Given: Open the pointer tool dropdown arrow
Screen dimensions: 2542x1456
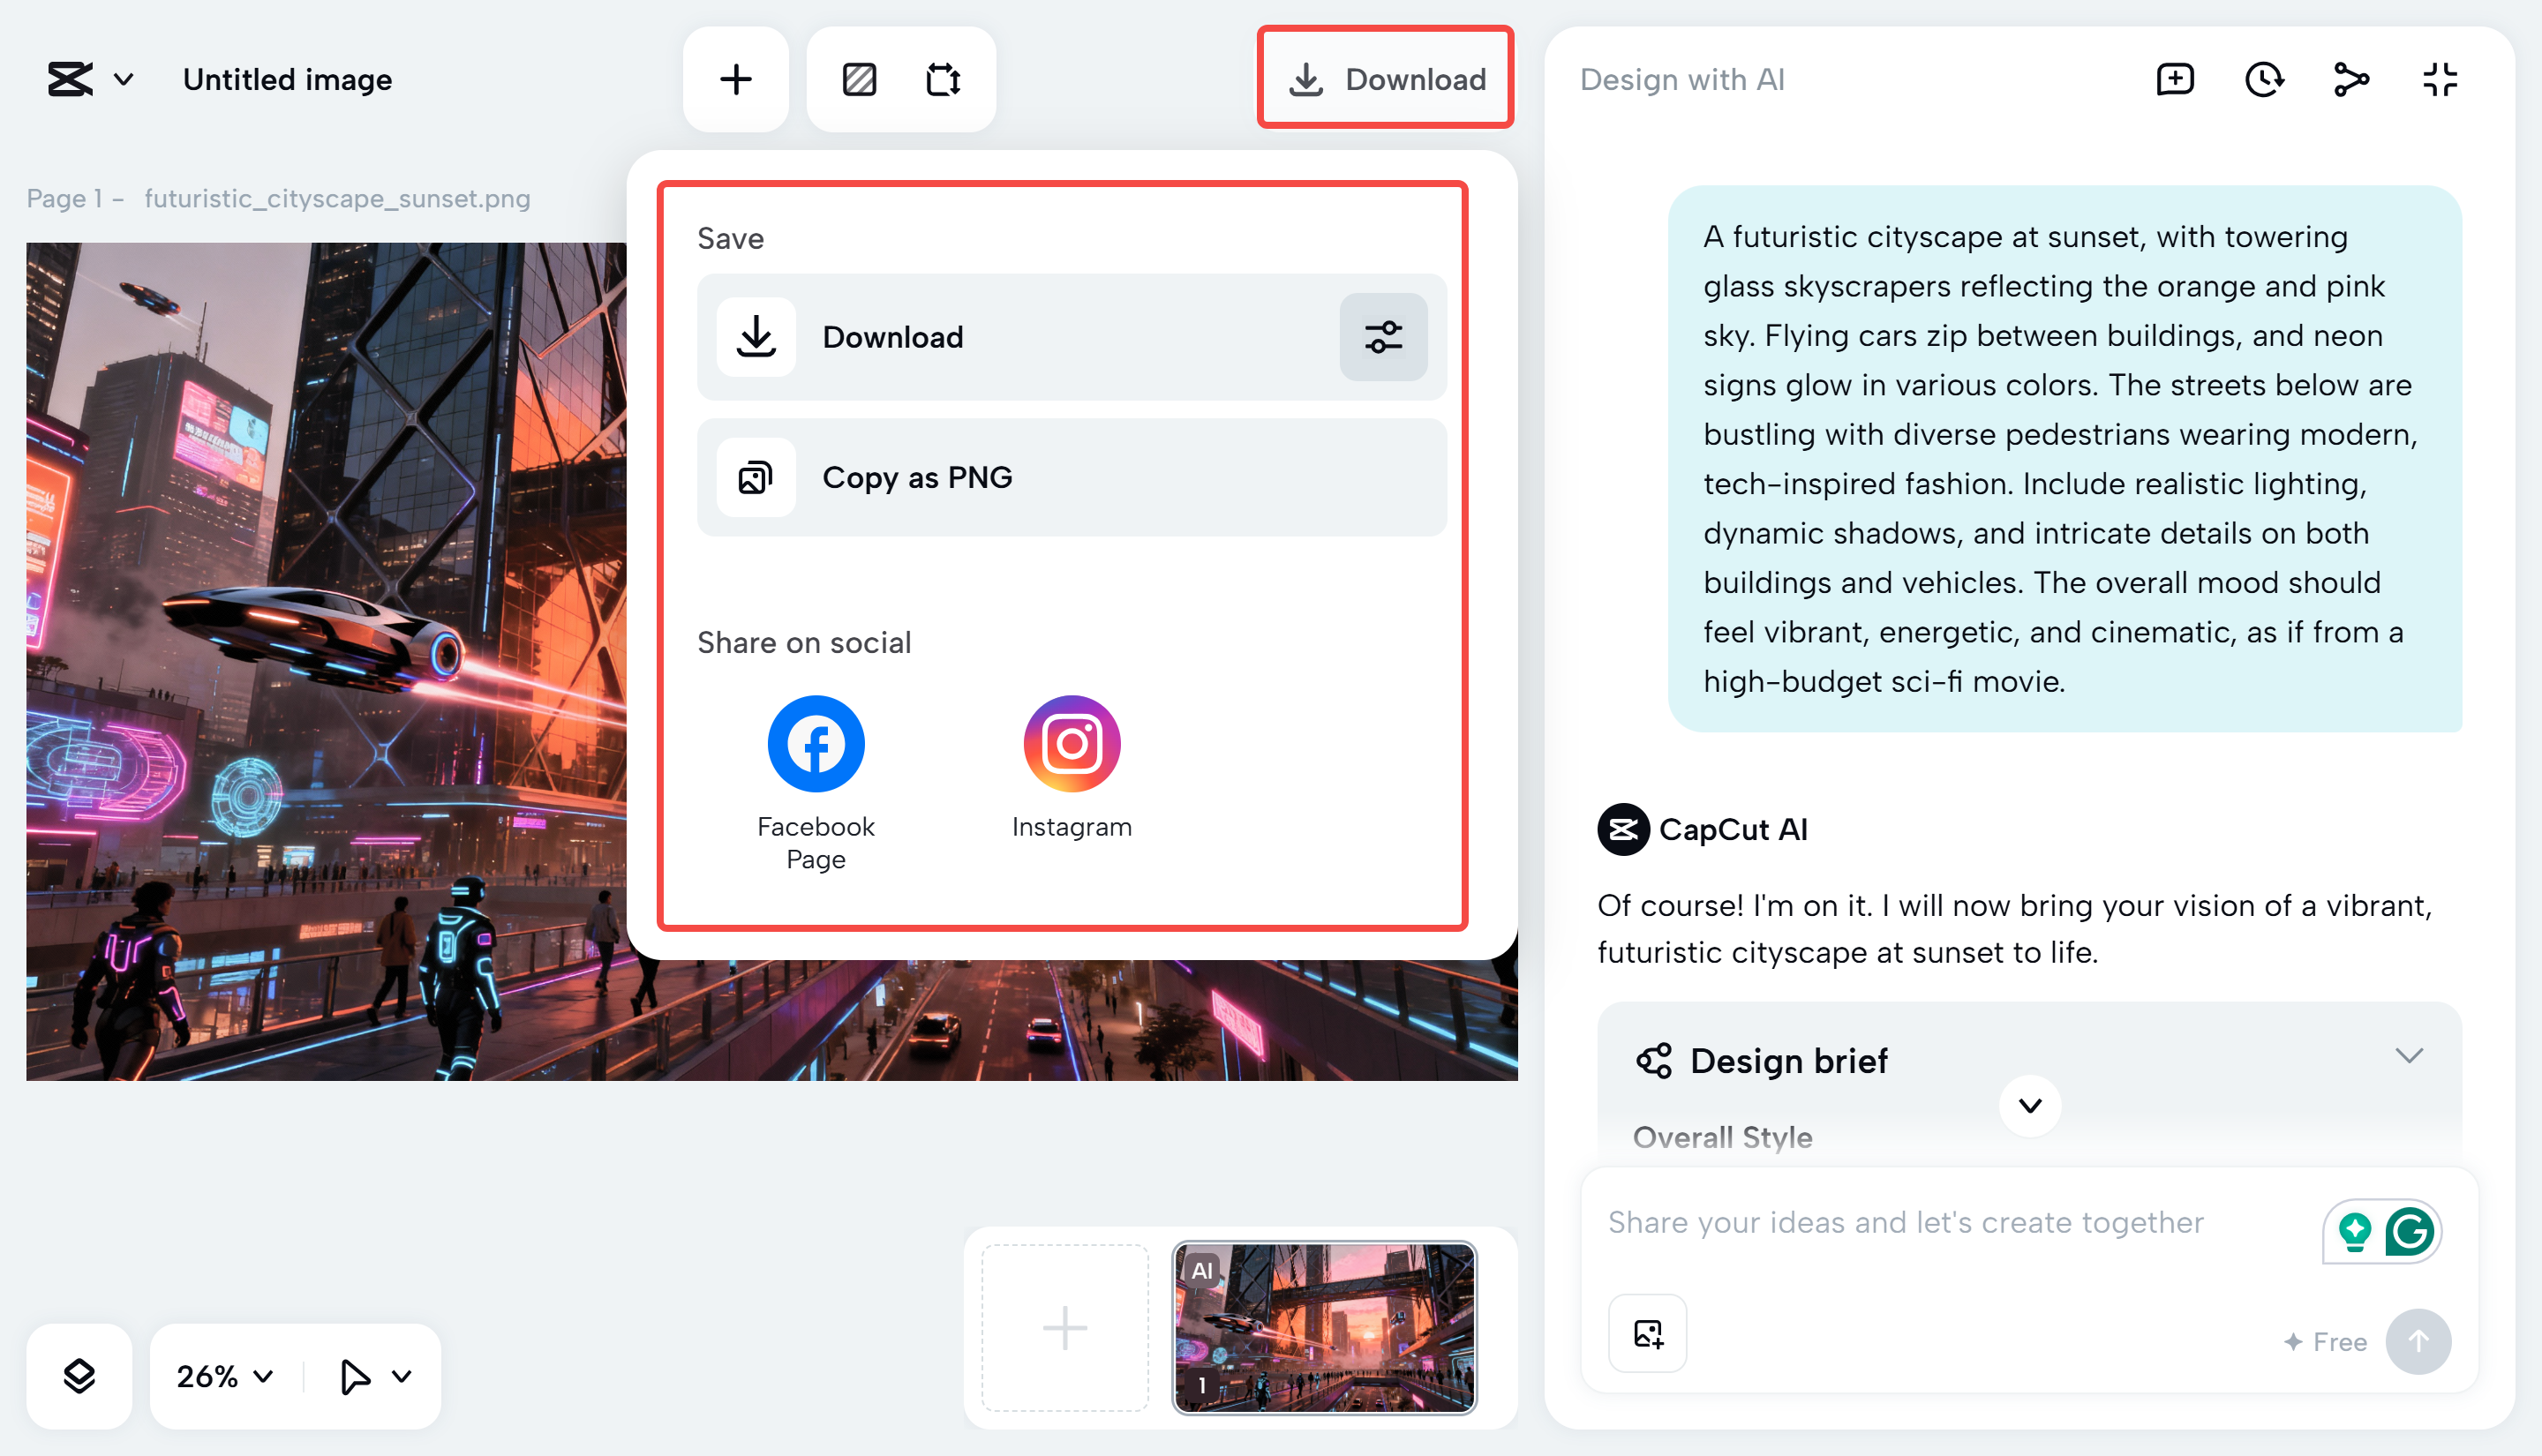Looking at the screenshot, I should 402,1376.
